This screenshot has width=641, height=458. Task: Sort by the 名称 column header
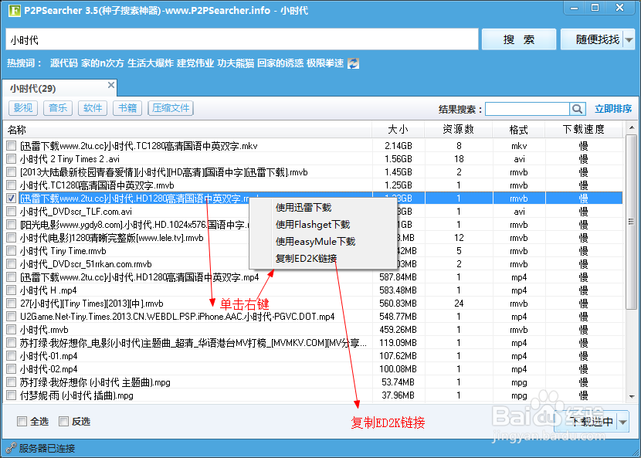(x=187, y=130)
